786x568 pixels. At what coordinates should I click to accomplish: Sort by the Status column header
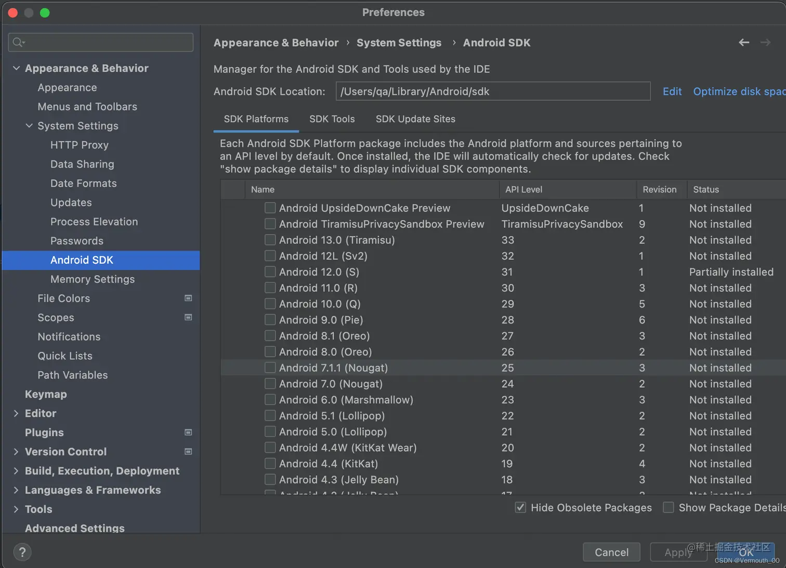click(737, 190)
